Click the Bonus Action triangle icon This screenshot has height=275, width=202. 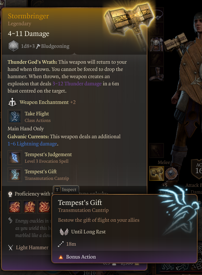pos(61,257)
